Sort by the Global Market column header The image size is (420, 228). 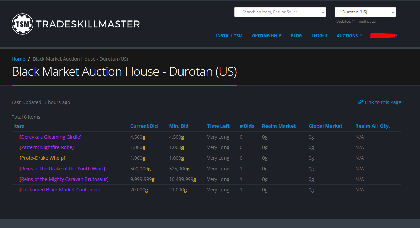[x=325, y=126]
